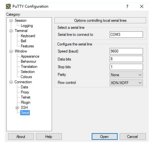
Task: Select the Rlogin category
Action: [26, 103]
